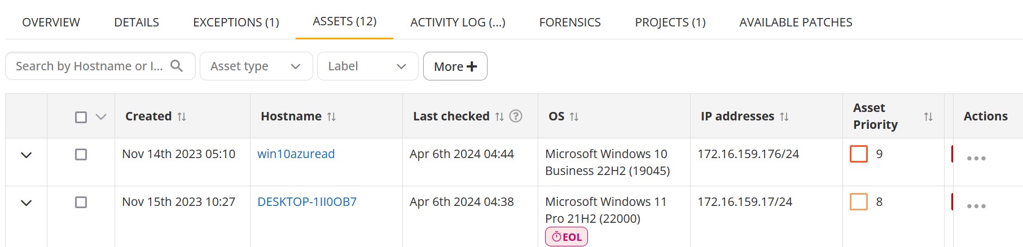Viewport: 1023px width, 247px height.
Task: Switch to the Forensics tab
Action: pyautogui.click(x=570, y=23)
